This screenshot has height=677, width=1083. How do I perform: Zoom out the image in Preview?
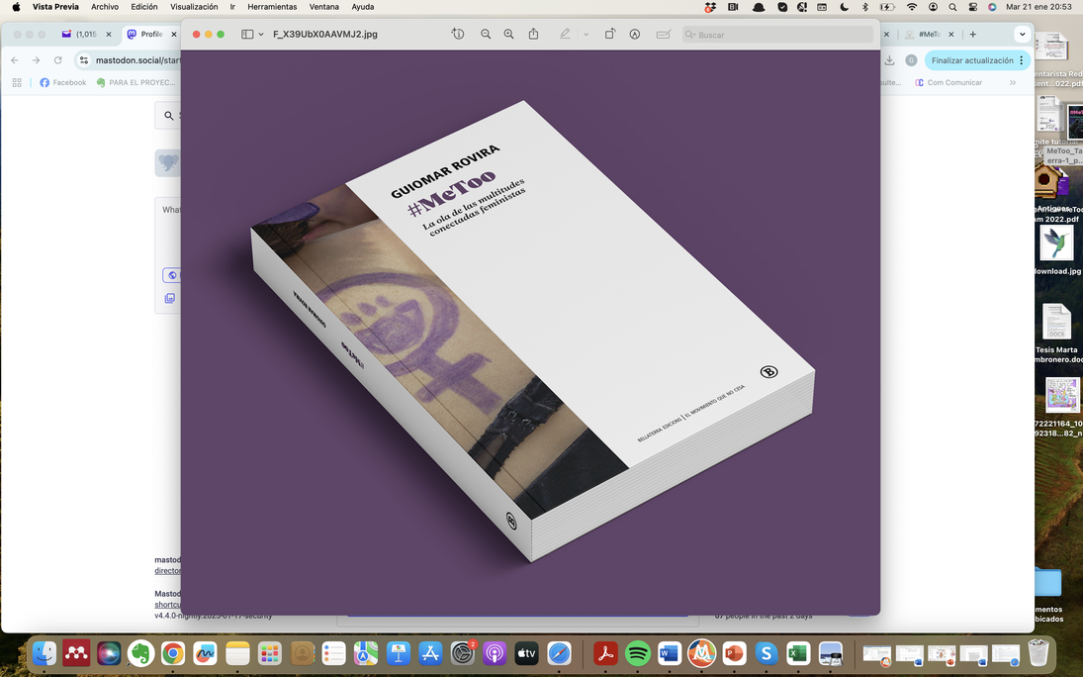[486, 34]
